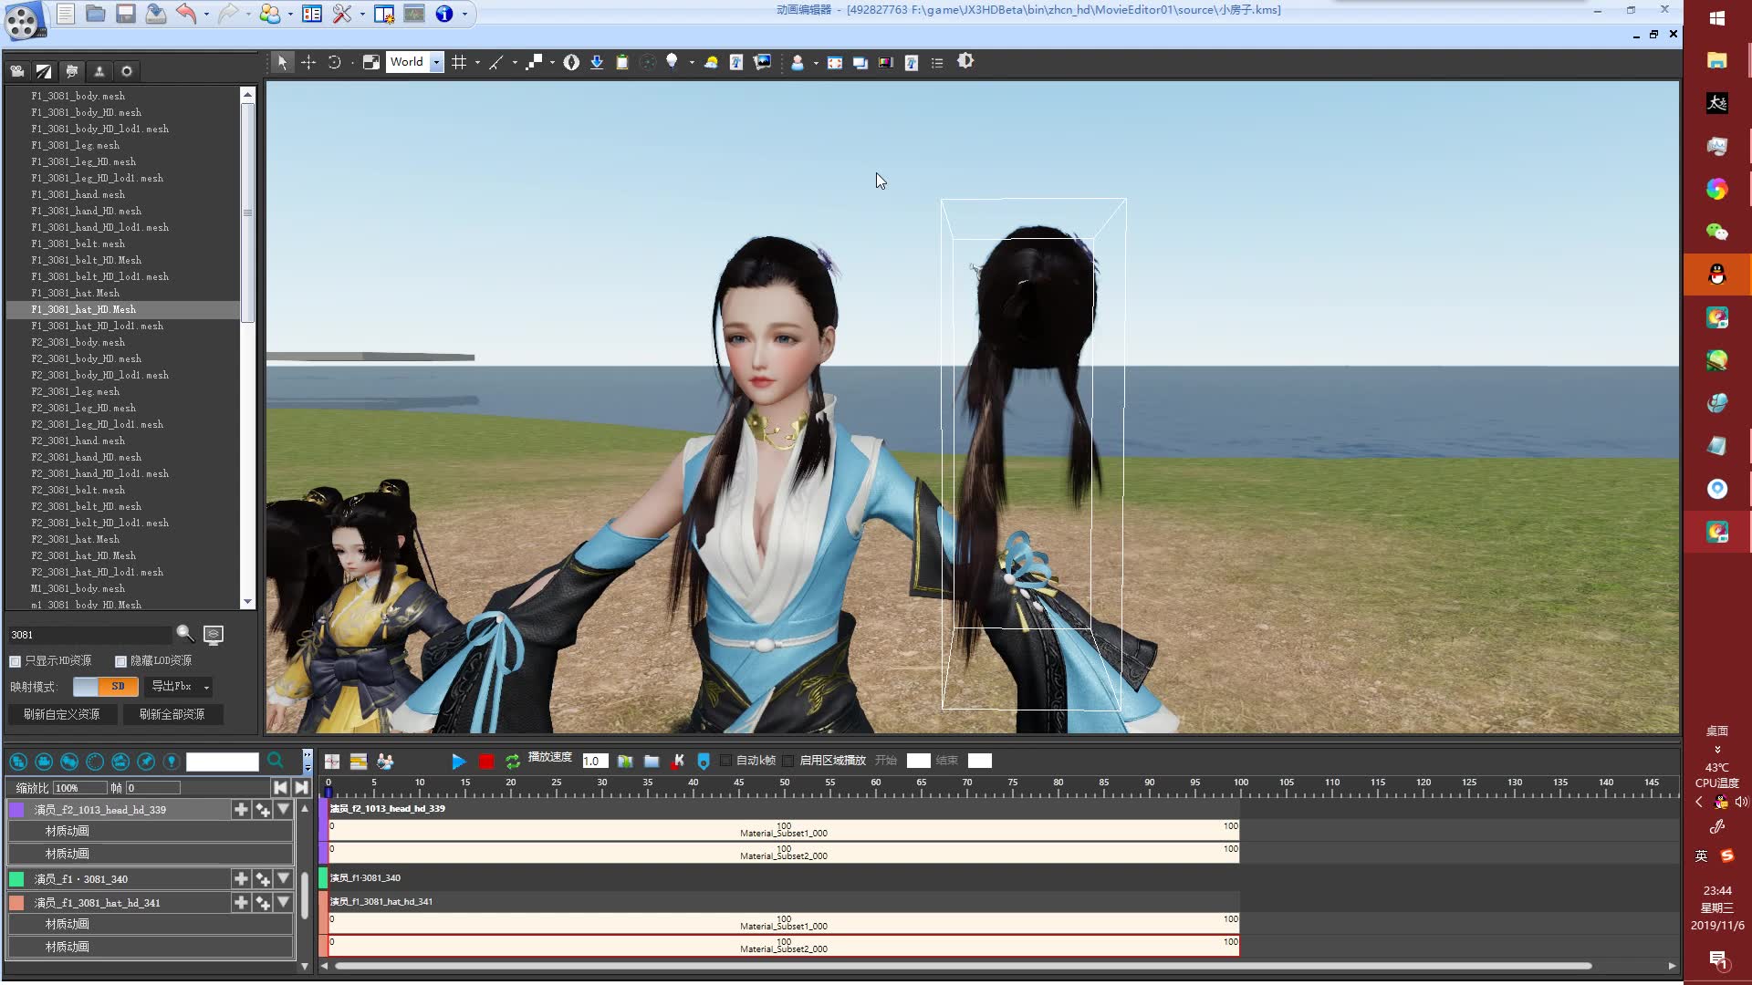
Task: Check the 隐藏LOD资源 checkbox
Action: [x=120, y=661]
